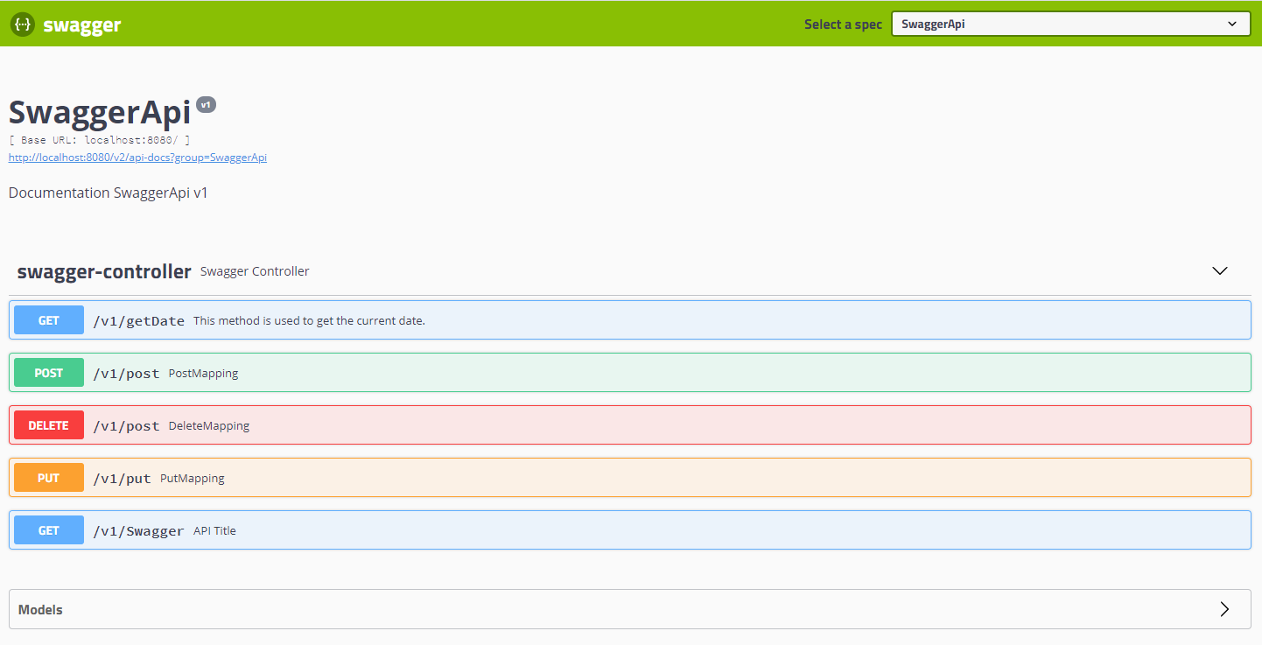Open the api-docs SwaggerApi link

click(137, 158)
